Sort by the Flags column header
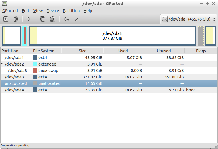Screen dimensions: 218x149 click(201, 51)
